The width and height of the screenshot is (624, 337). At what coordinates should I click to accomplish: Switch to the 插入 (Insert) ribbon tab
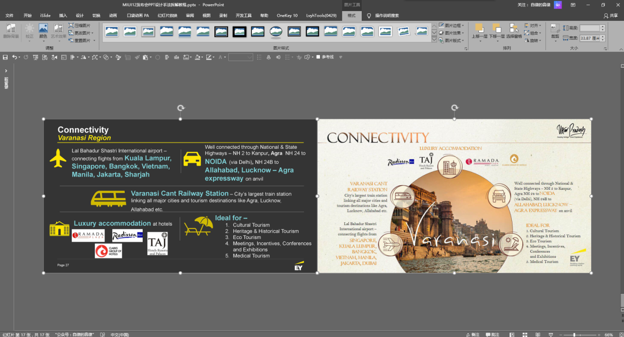point(63,16)
